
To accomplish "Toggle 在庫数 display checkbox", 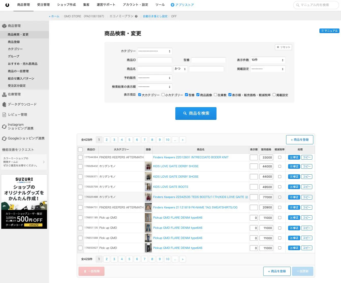I will pos(215,95).
